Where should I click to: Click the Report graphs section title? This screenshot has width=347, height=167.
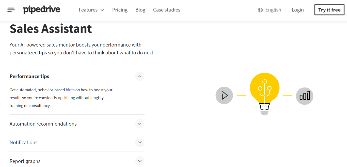(x=25, y=161)
